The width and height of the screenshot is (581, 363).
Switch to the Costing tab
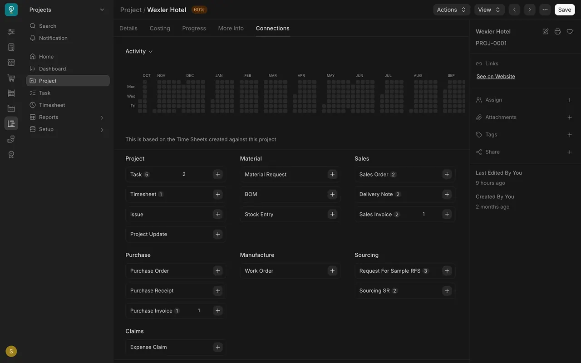click(160, 28)
